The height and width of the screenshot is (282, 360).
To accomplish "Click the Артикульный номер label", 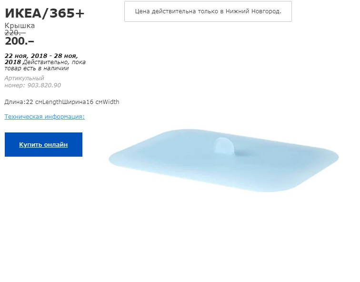I will (x=24, y=82).
